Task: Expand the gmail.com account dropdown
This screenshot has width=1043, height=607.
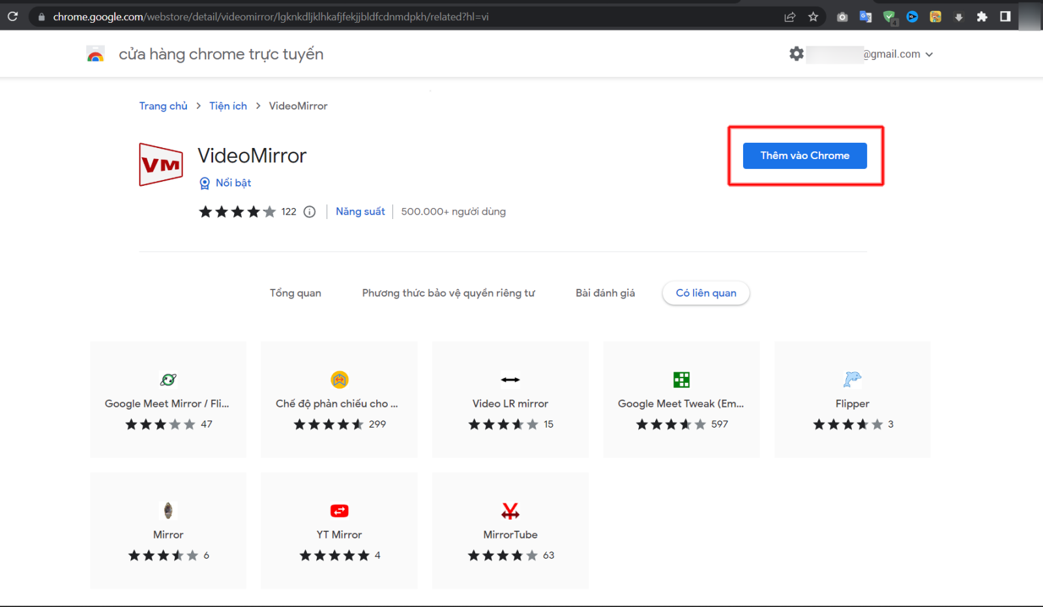Action: [x=929, y=54]
